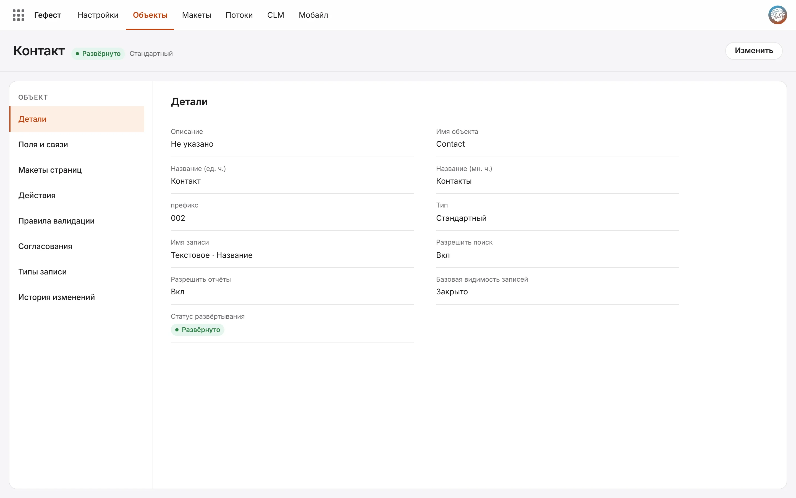Click the Контакт page title

pos(39,51)
